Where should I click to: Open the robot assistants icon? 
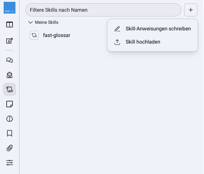pyautogui.click(x=10, y=75)
